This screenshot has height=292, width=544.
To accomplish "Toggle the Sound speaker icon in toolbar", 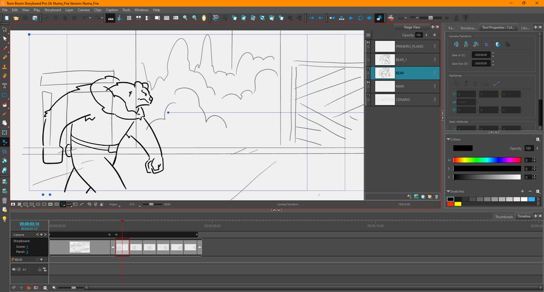I will click(x=369, y=18).
